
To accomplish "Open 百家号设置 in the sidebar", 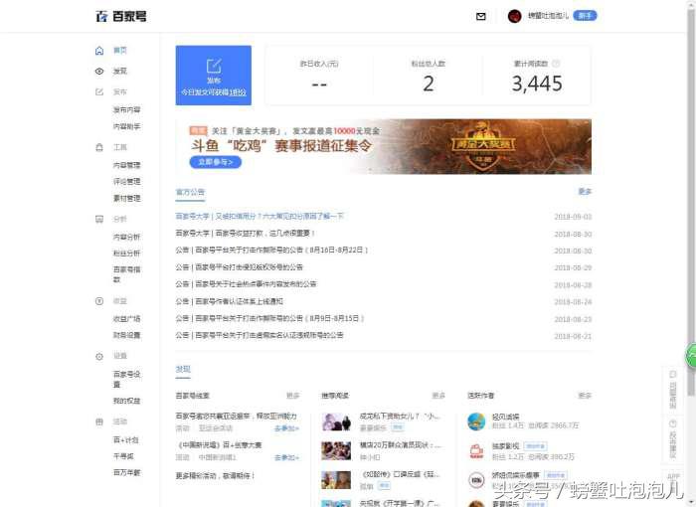I will coord(127,379).
